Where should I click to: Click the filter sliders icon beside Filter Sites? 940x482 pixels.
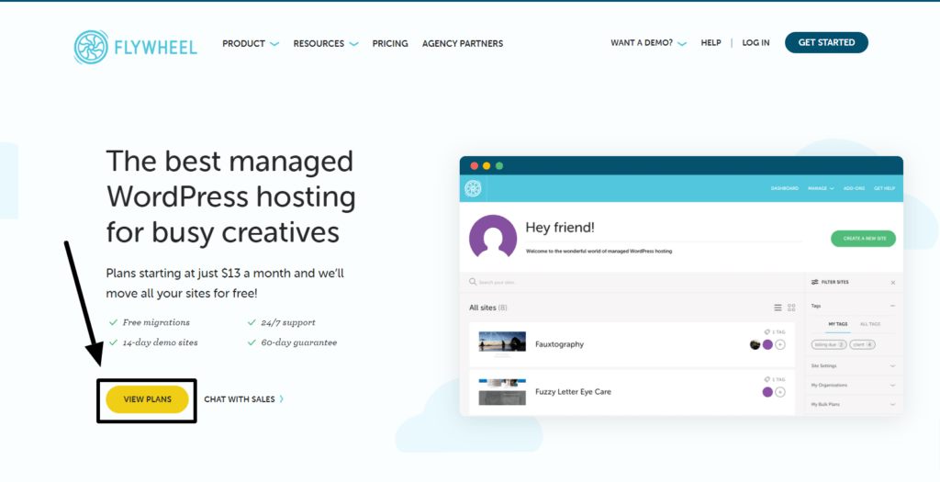[815, 282]
